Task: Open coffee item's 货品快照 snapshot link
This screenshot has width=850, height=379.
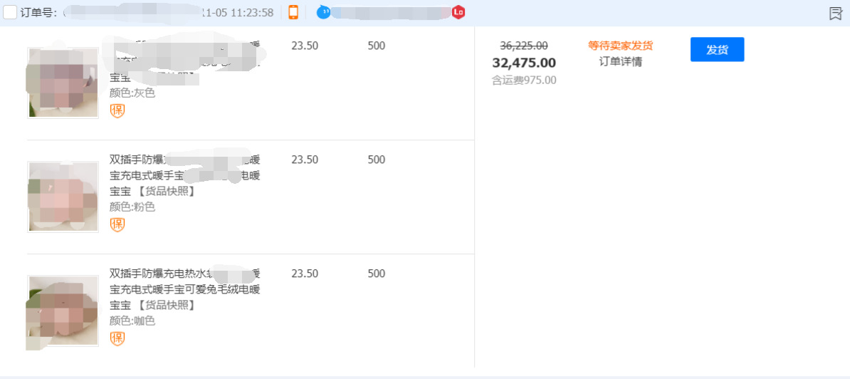Action: point(167,305)
